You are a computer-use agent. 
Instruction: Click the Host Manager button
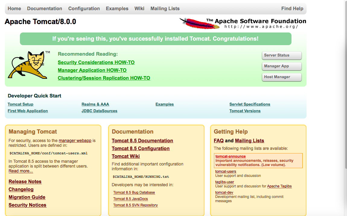(282, 77)
